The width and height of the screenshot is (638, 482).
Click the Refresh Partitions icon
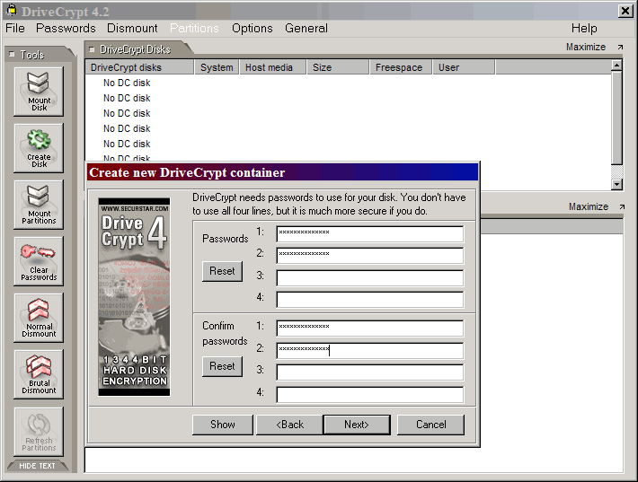pyautogui.click(x=39, y=431)
